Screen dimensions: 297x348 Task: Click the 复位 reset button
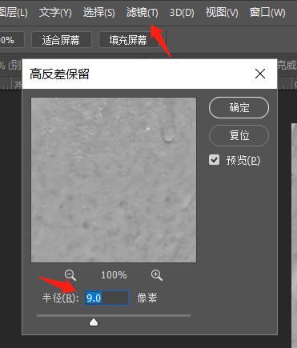pyautogui.click(x=239, y=135)
